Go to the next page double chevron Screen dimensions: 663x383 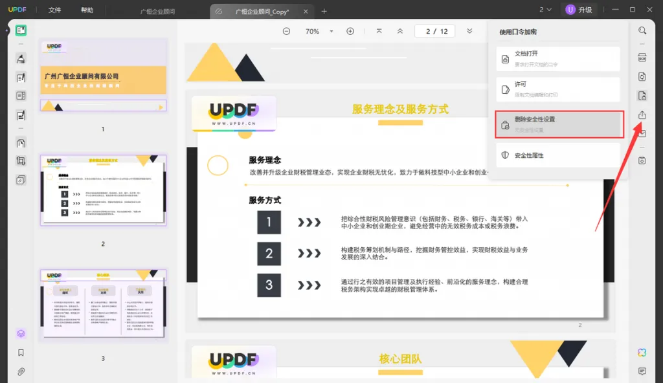469,31
